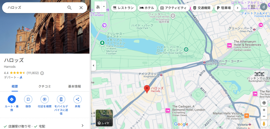
Task: Expand the 店舗受け取り可 宅配 row chevron
Action: coord(83,125)
